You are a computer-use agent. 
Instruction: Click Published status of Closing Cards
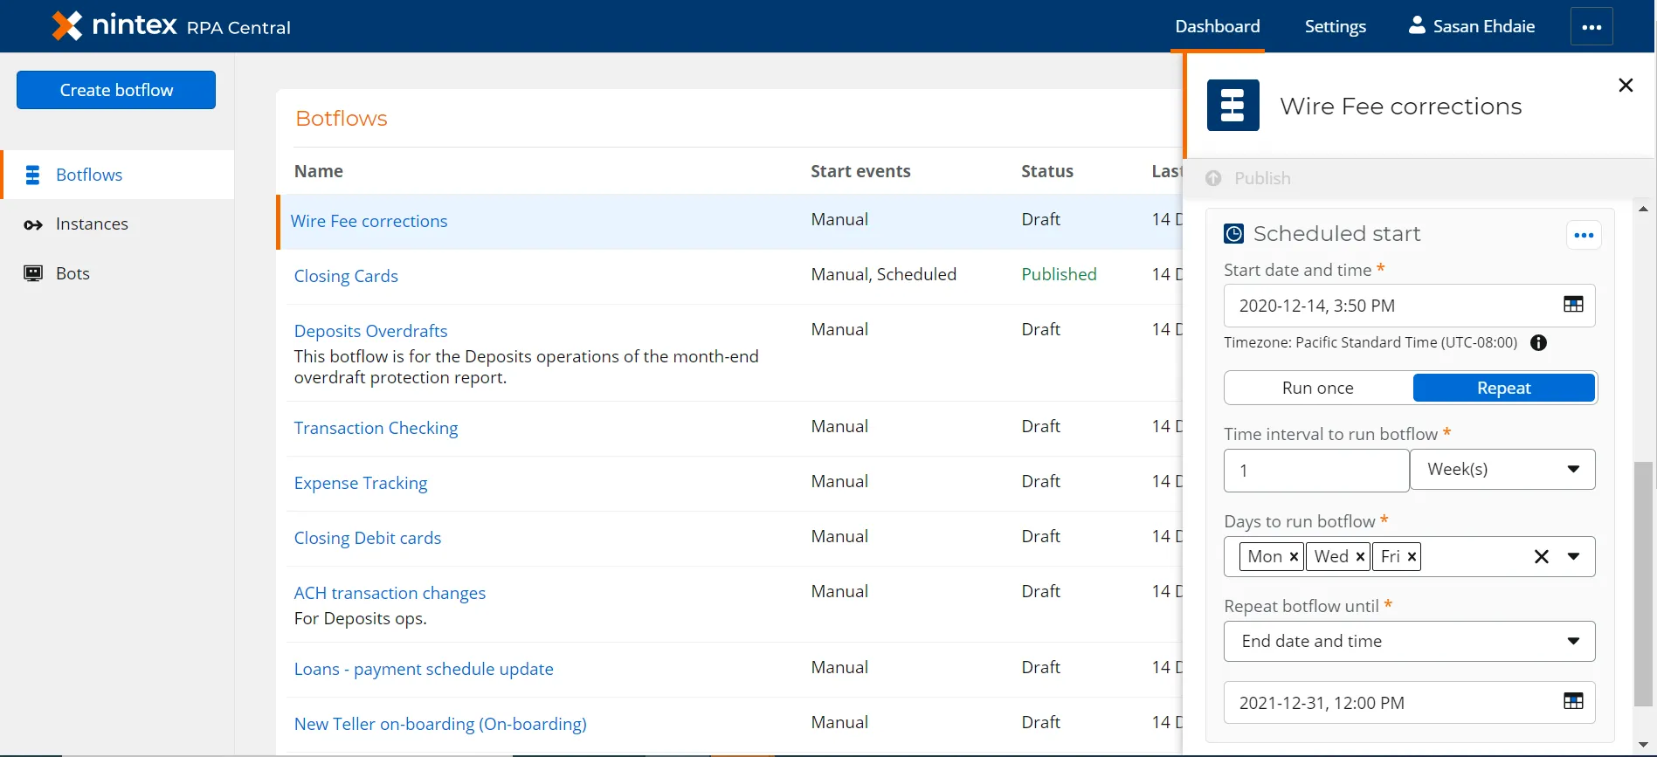pos(1059,274)
